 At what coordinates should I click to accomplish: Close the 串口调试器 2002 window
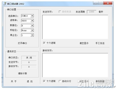click(x=108, y=3)
